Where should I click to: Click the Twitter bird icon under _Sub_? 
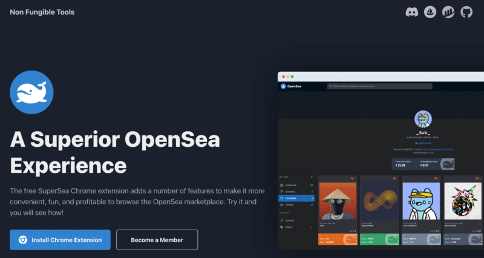[416, 143]
